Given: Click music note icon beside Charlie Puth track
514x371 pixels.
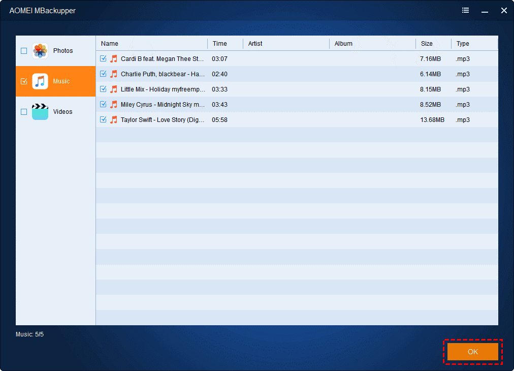Looking at the screenshot, I should coord(114,74).
